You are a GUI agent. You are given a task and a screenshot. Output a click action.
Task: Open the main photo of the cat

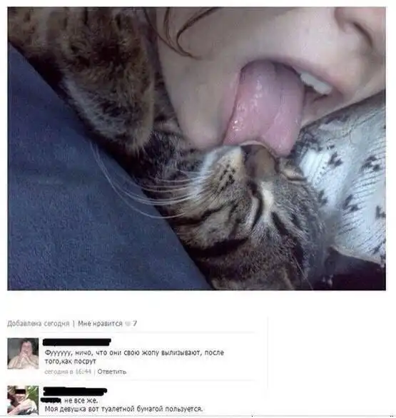click(196, 148)
